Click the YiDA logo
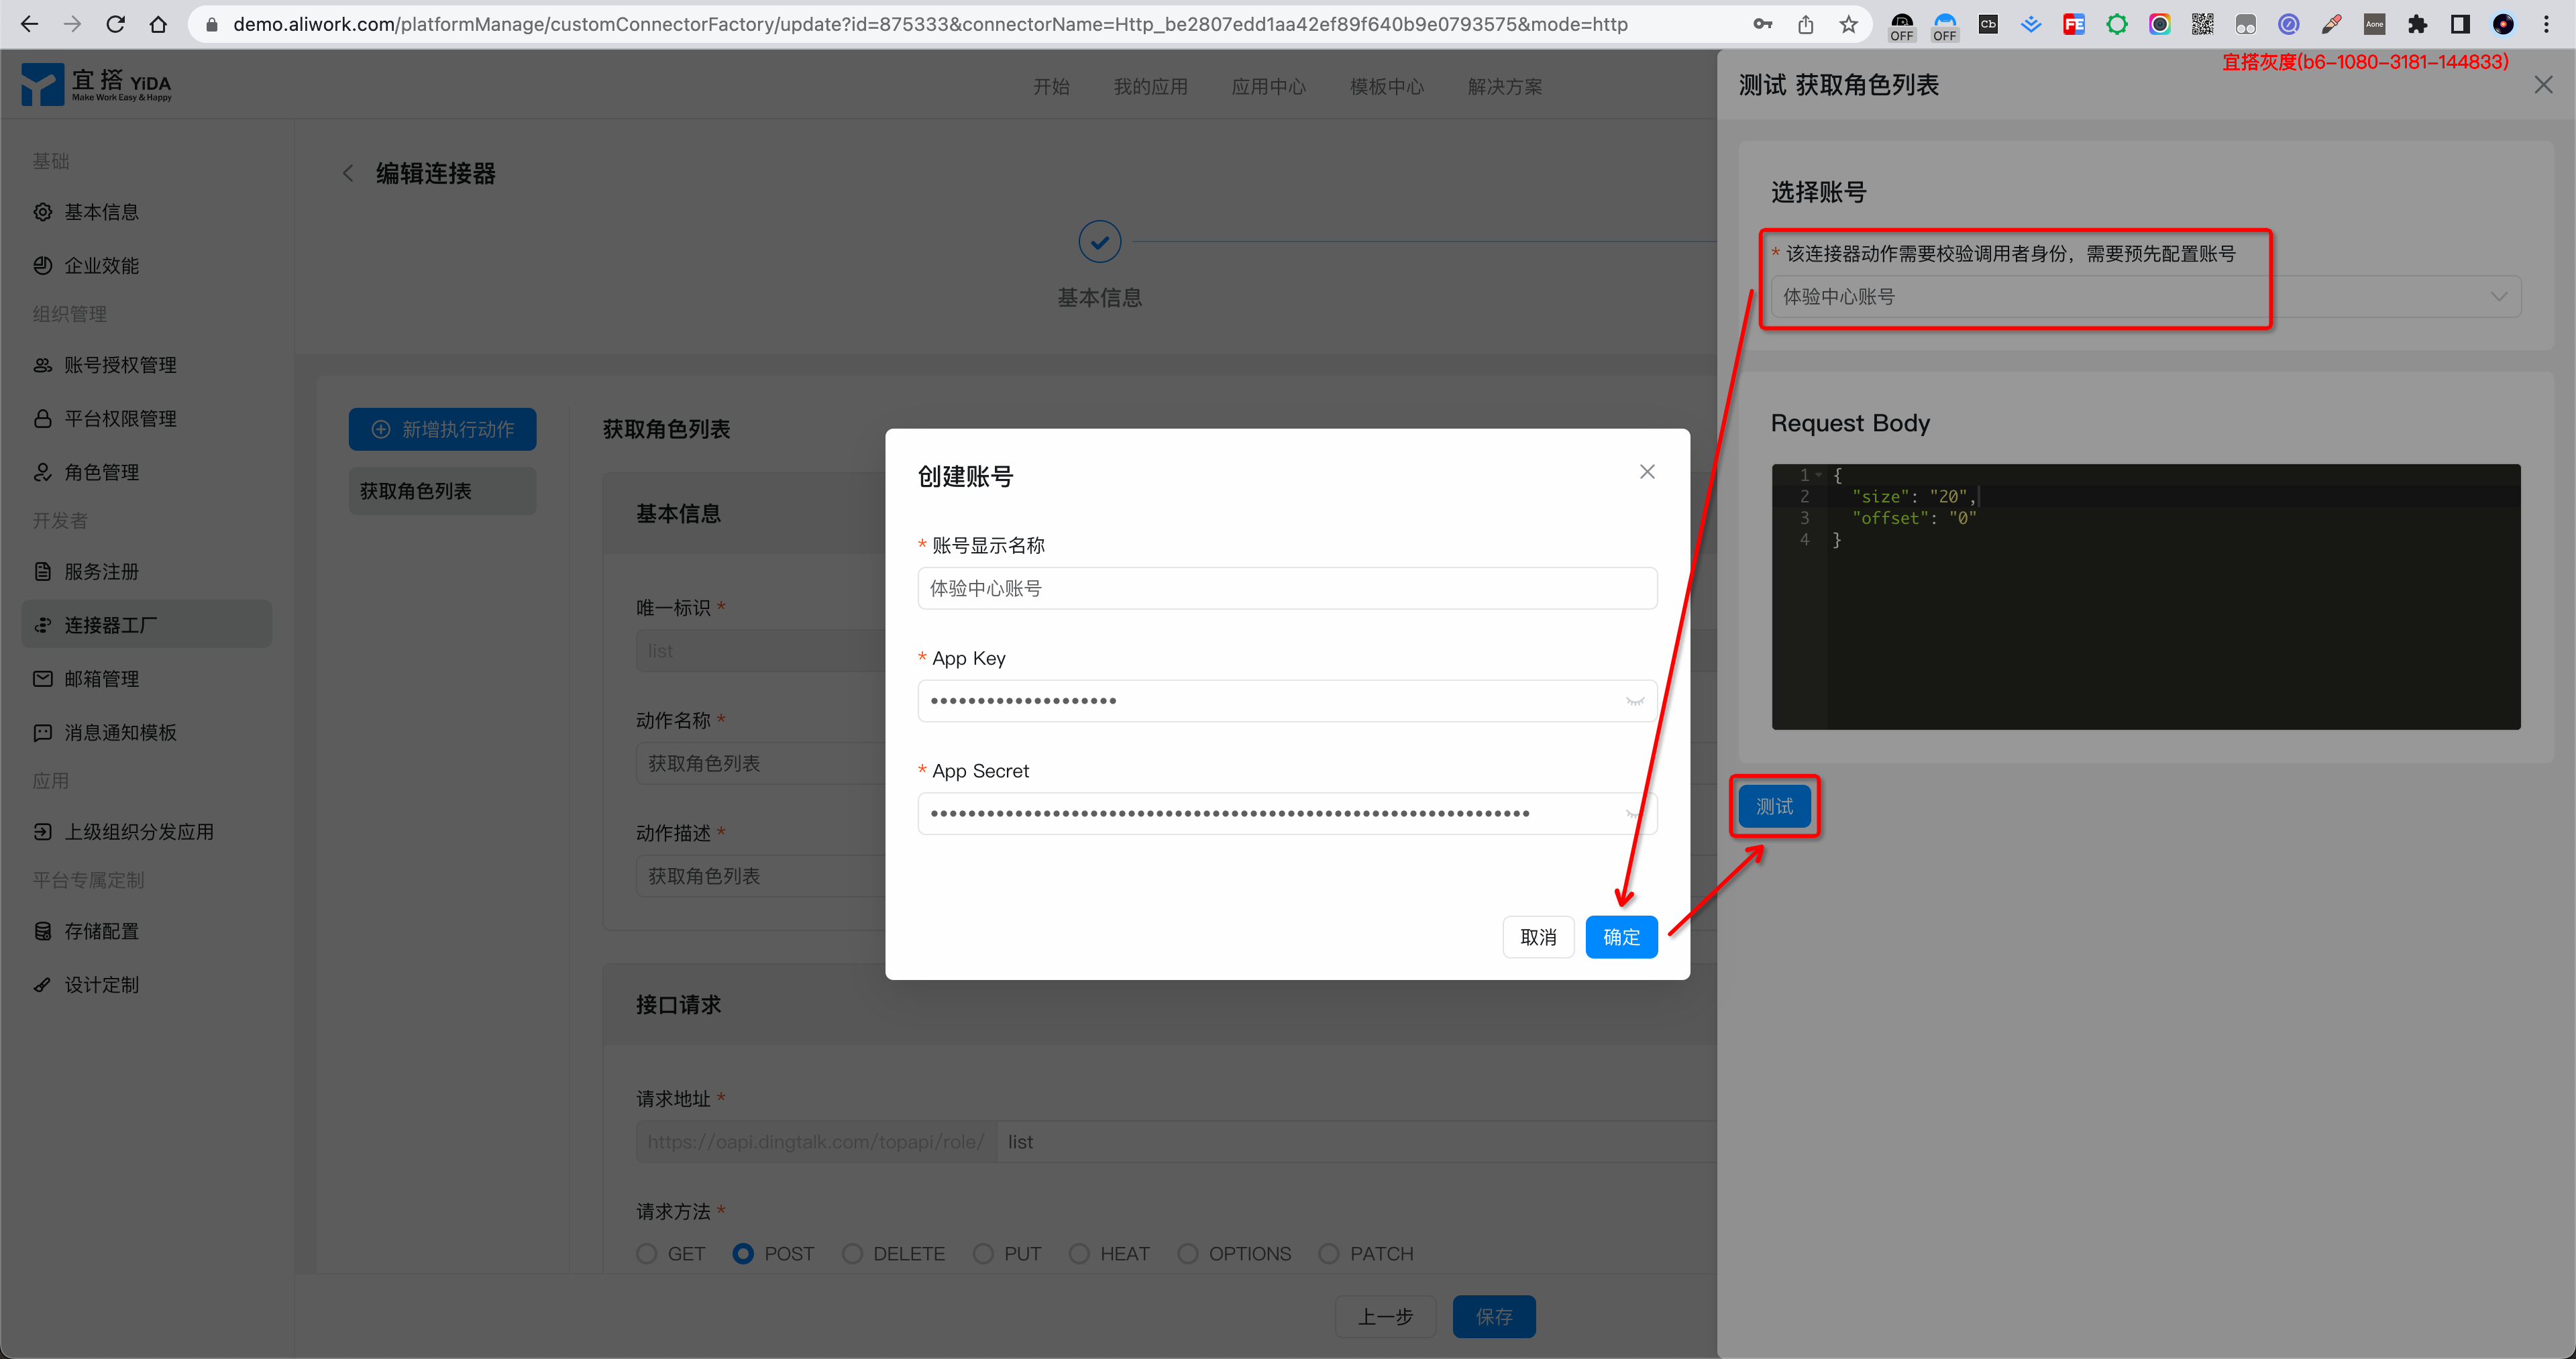2576x1359 pixels. [97, 85]
